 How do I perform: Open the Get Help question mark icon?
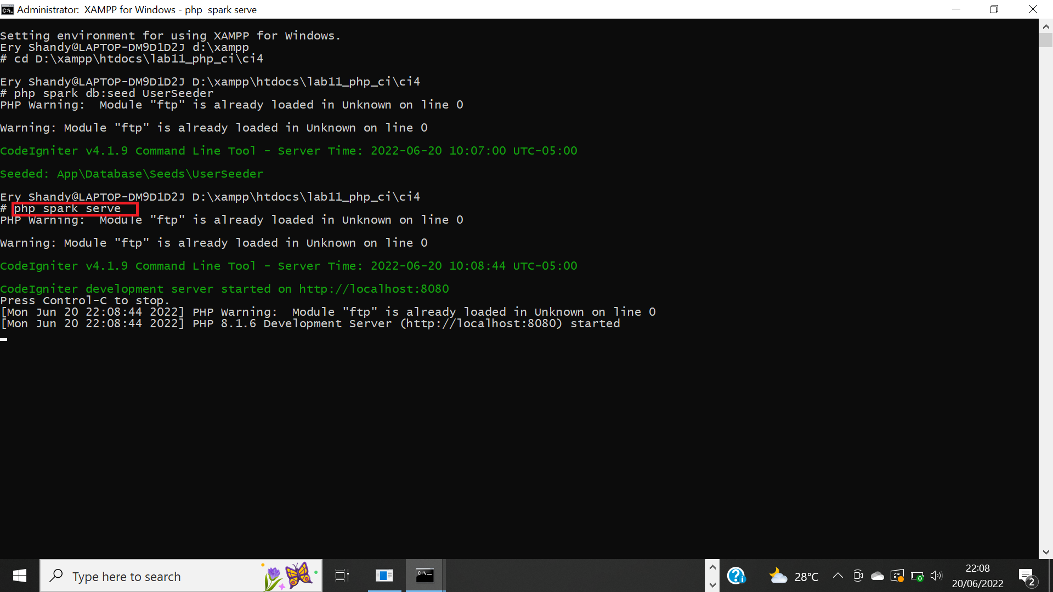click(737, 576)
